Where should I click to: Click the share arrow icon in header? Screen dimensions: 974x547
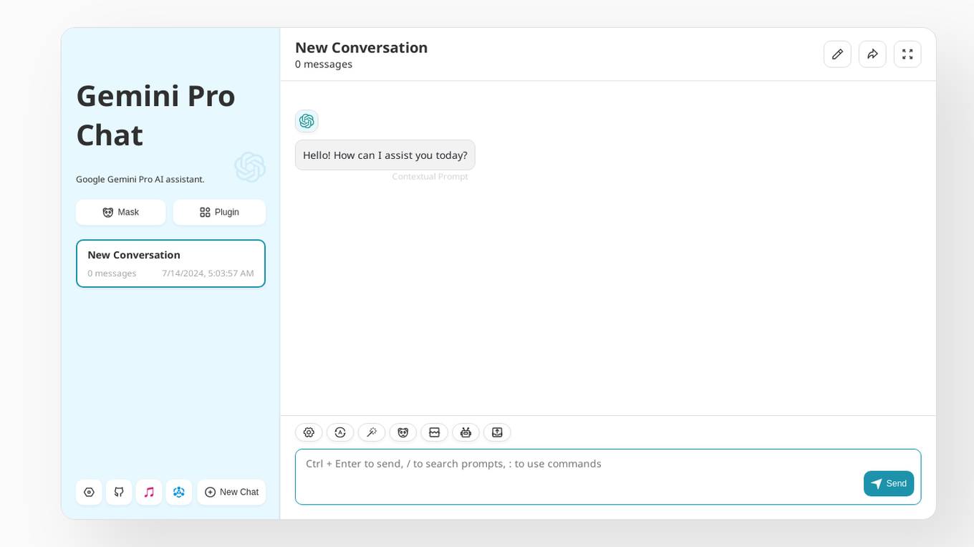pyautogui.click(x=872, y=54)
